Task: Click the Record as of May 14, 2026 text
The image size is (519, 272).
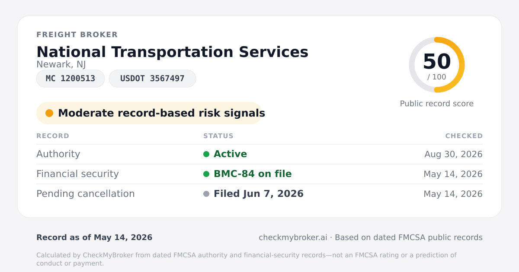Action: point(94,237)
